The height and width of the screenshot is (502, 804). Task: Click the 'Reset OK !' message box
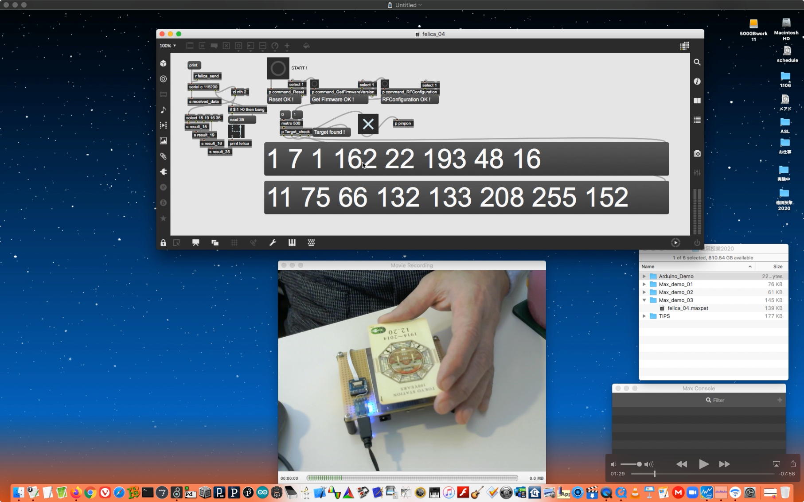click(x=284, y=100)
